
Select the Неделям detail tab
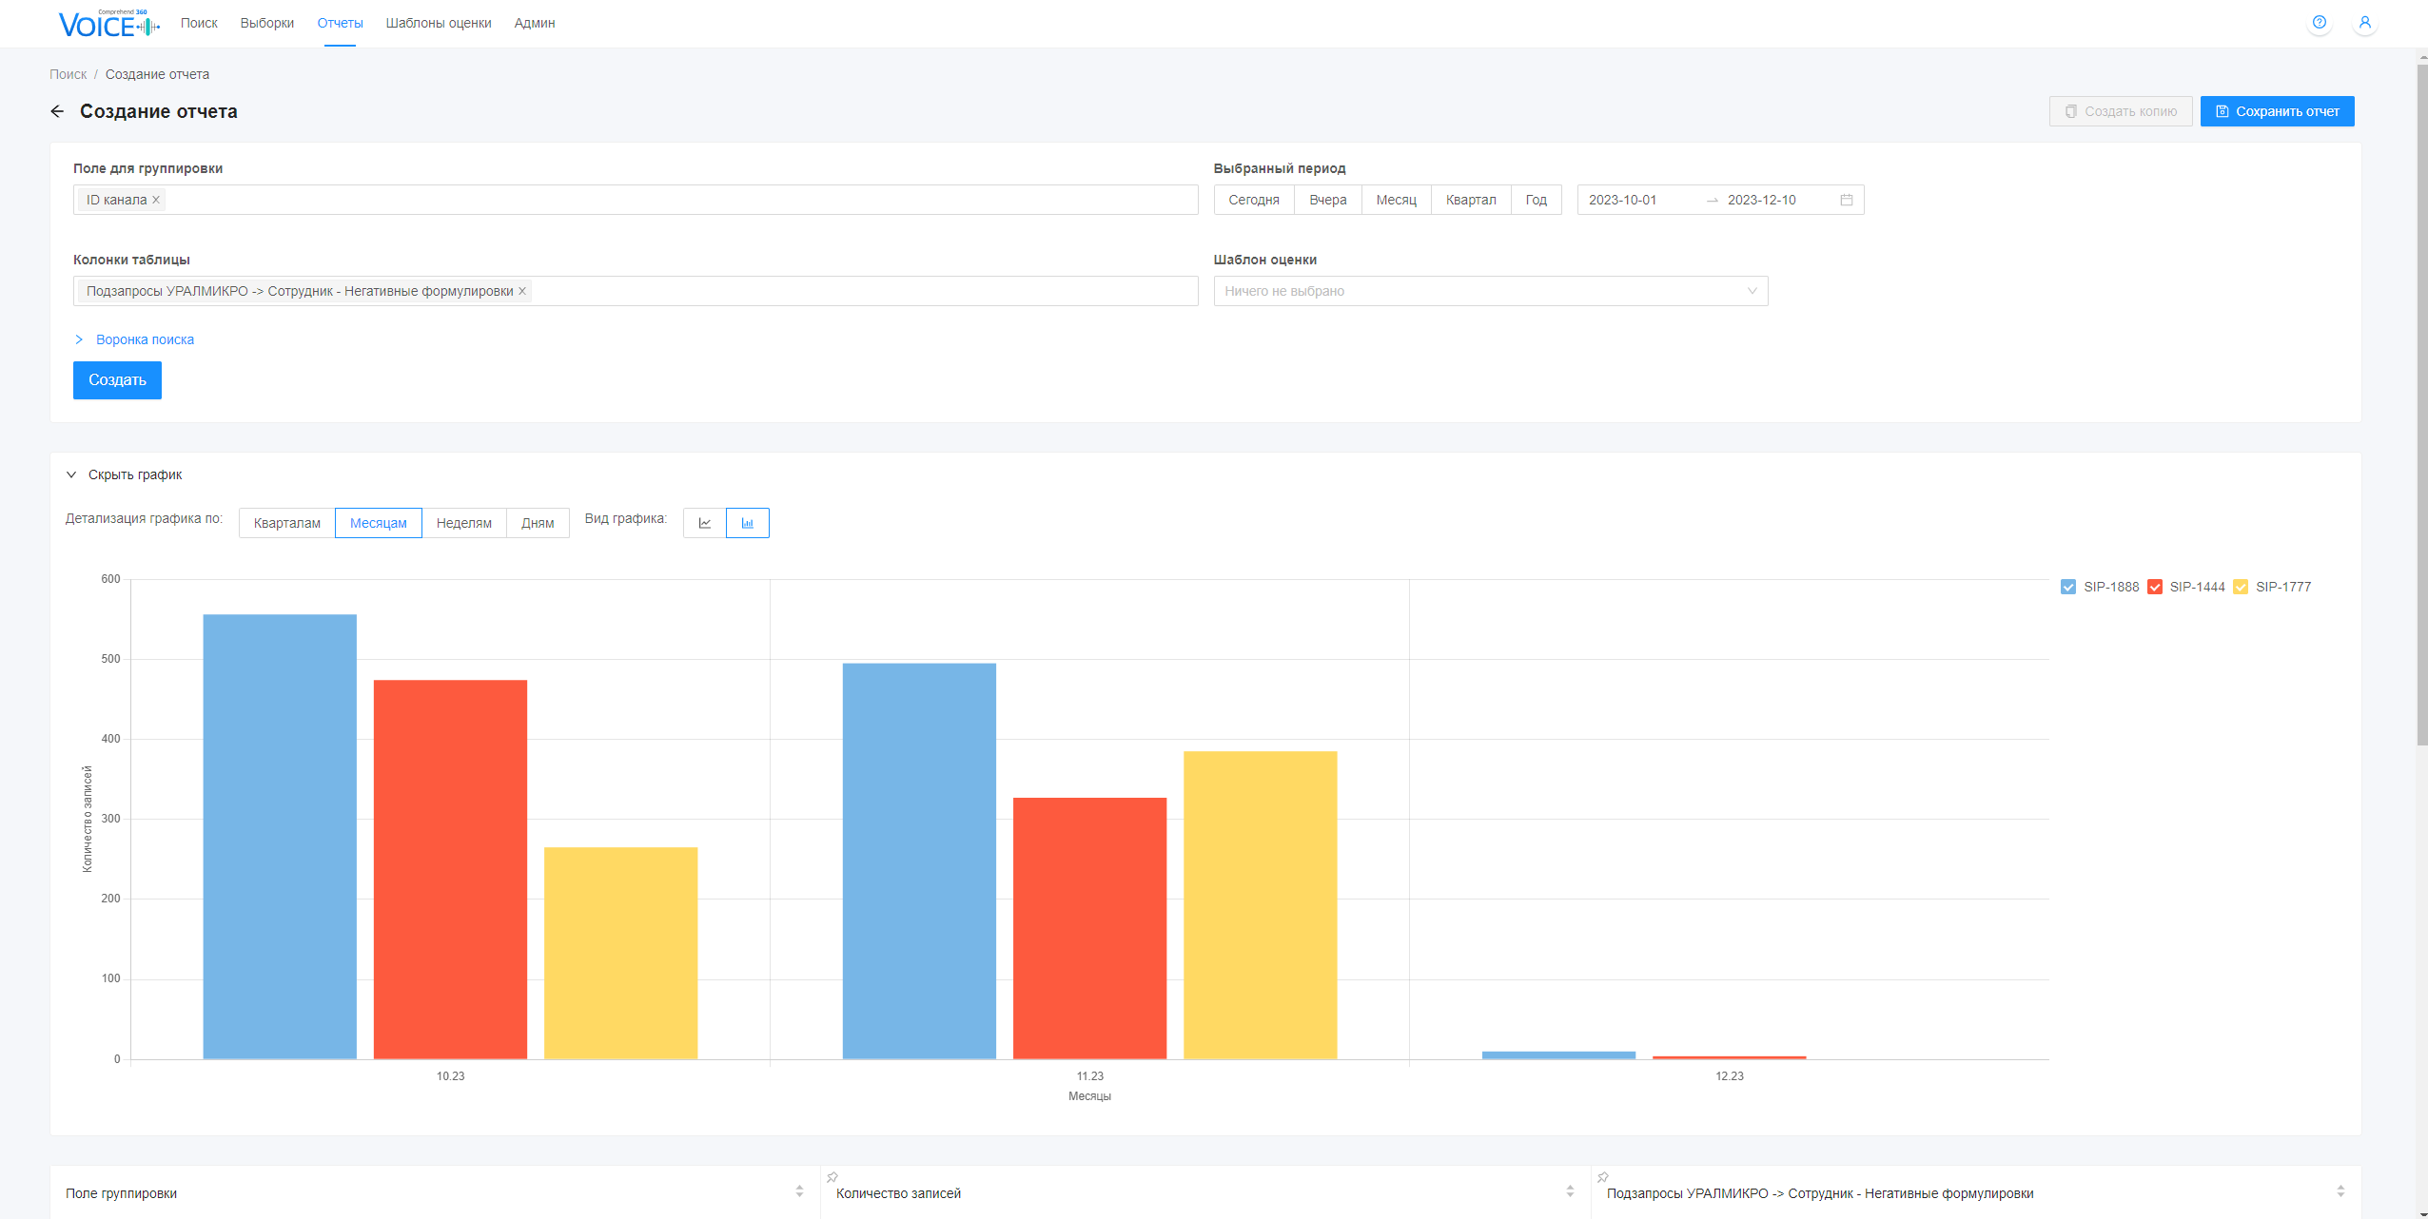pos(463,523)
